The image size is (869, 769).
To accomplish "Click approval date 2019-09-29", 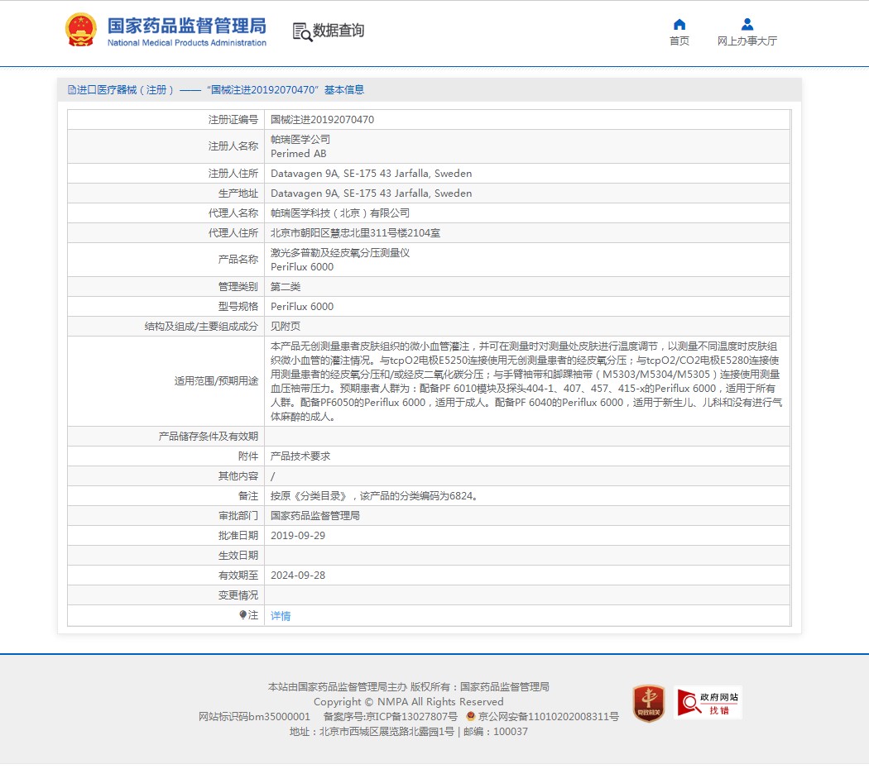I will (298, 536).
